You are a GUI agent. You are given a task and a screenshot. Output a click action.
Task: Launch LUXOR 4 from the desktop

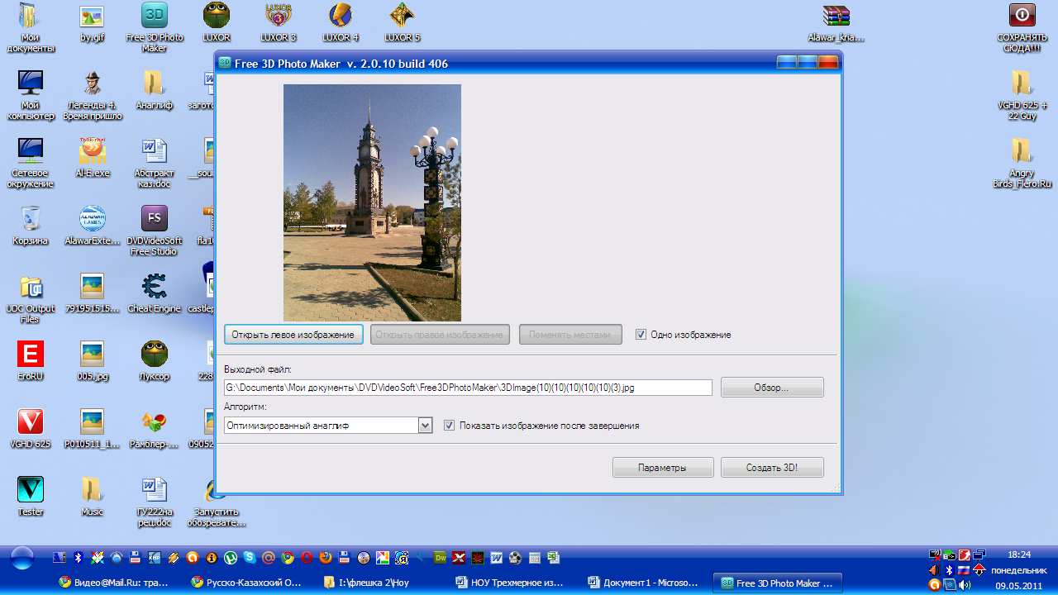[x=340, y=22]
